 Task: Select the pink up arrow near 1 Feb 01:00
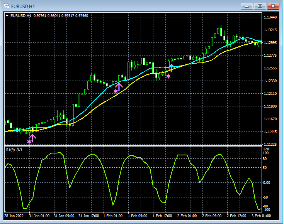119,87
